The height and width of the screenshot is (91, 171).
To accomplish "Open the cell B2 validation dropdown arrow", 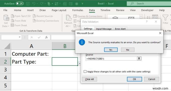I will [79, 63].
